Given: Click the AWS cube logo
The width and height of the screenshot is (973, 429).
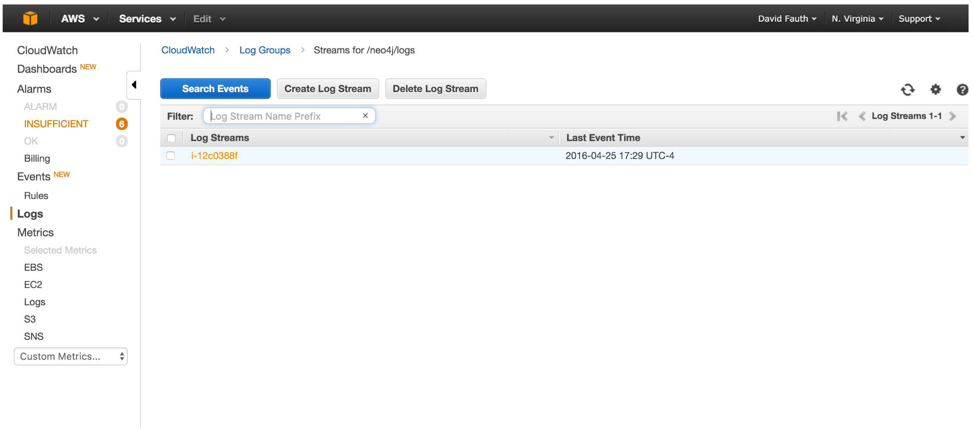Looking at the screenshot, I should click(29, 18).
